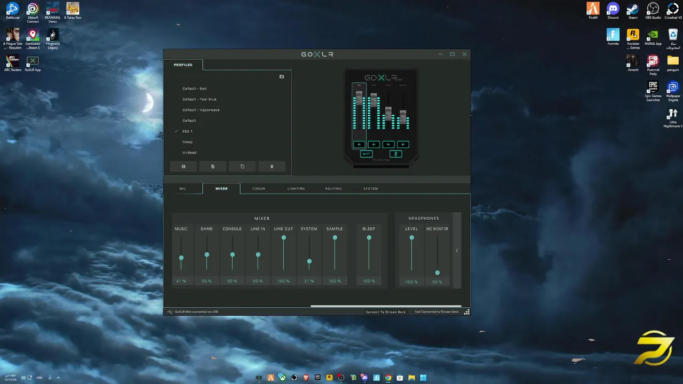Open the Brave browser from the taskbar
Viewport: 683px width, 384px height.
coord(306,378)
